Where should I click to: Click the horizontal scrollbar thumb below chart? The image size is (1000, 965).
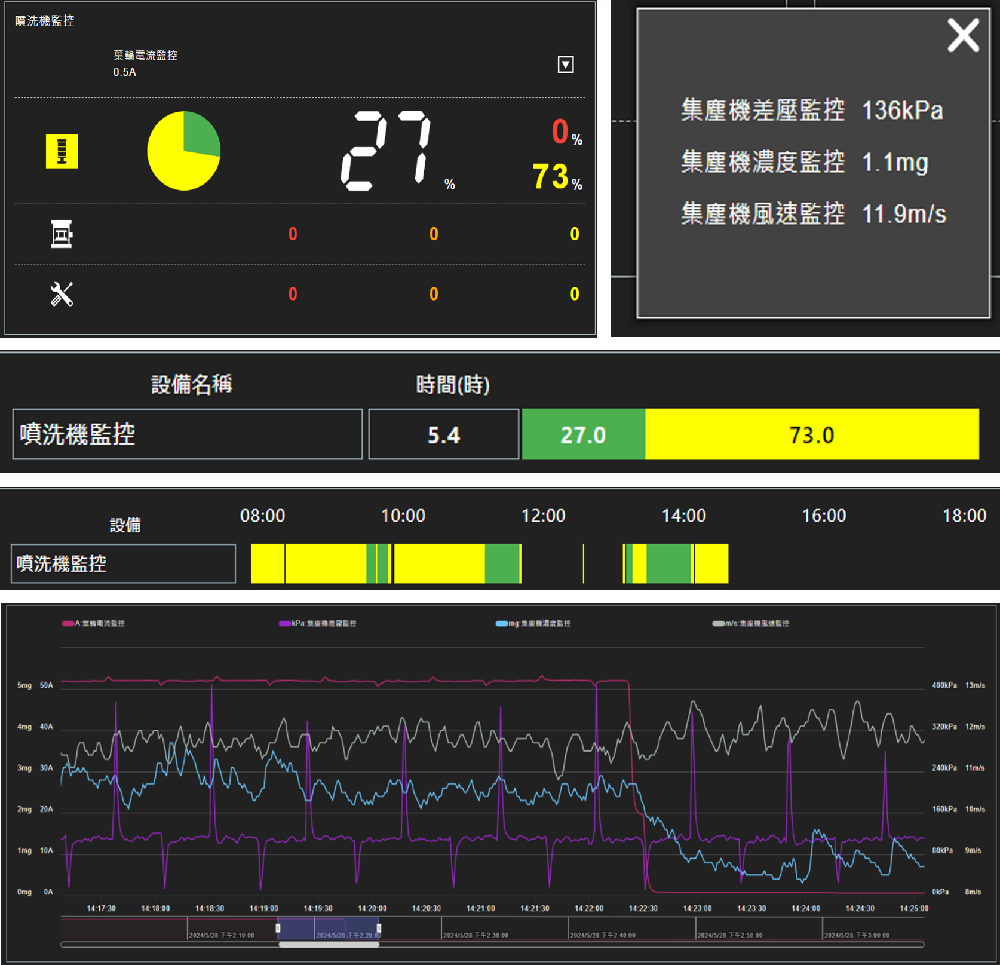(329, 945)
